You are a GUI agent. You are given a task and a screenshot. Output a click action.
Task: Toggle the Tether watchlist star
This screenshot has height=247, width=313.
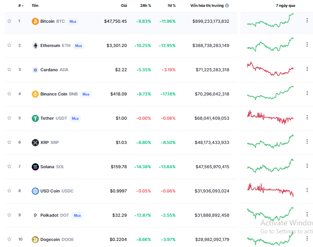9,118
